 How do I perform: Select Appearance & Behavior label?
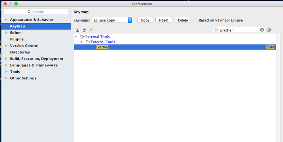click(x=31, y=20)
